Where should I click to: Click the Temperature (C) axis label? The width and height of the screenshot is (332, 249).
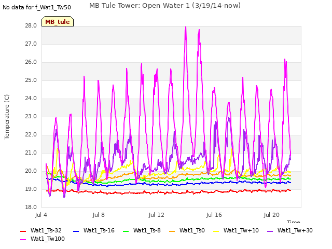point(7,117)
